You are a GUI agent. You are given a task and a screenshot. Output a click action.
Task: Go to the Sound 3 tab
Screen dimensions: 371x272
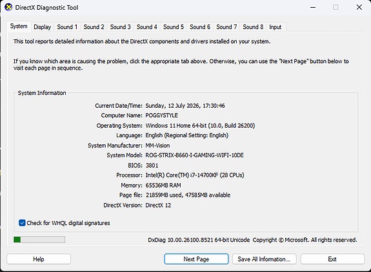[120, 27]
